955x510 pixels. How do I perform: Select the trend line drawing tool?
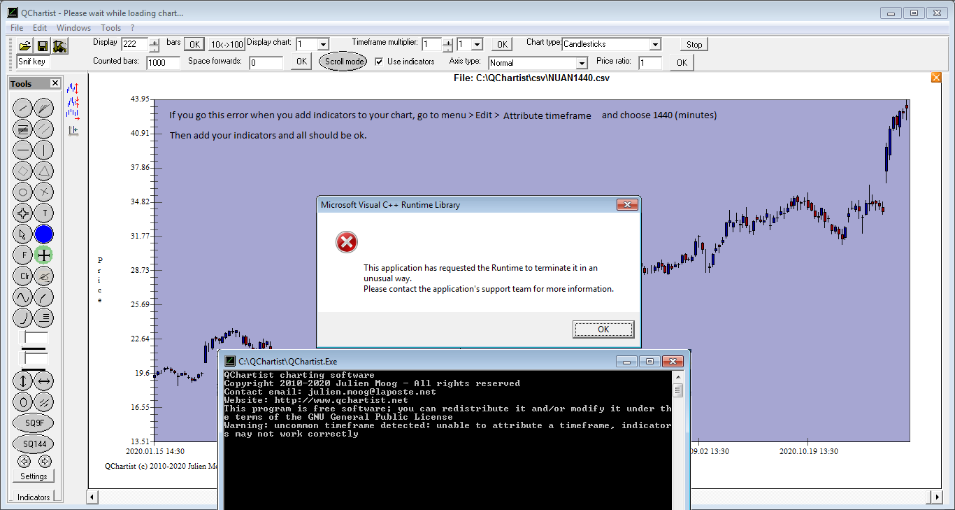tap(23, 108)
